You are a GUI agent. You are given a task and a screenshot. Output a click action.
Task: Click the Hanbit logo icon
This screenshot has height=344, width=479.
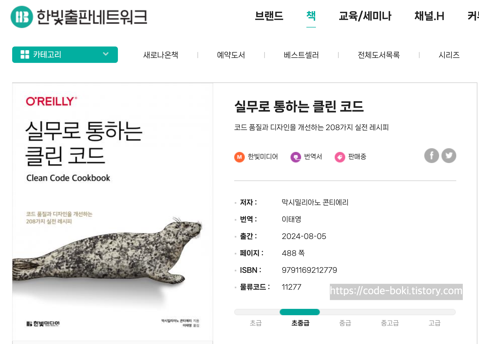tap(22, 17)
